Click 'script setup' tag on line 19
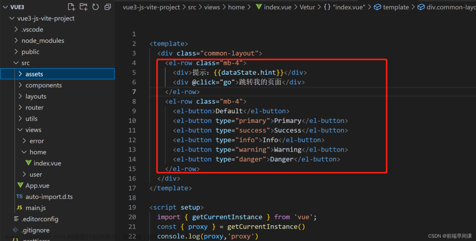 pos(177,207)
